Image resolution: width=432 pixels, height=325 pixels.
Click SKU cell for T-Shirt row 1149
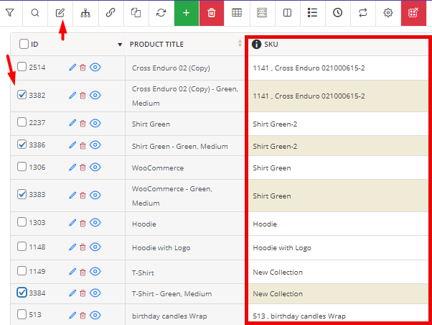[338, 272]
